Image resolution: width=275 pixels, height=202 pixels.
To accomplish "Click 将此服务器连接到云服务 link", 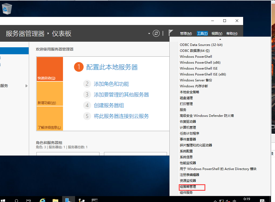I will tap(121, 116).
